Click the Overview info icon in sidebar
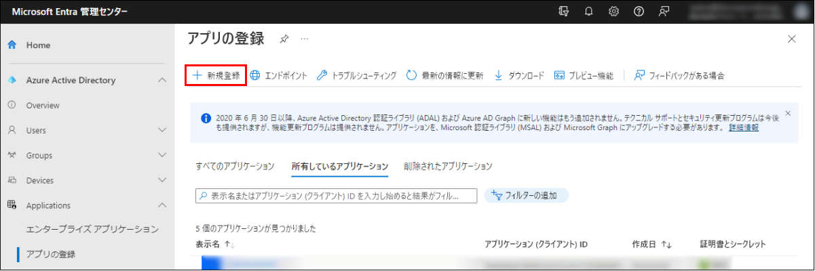The height and width of the screenshot is (271, 815). click(x=12, y=105)
